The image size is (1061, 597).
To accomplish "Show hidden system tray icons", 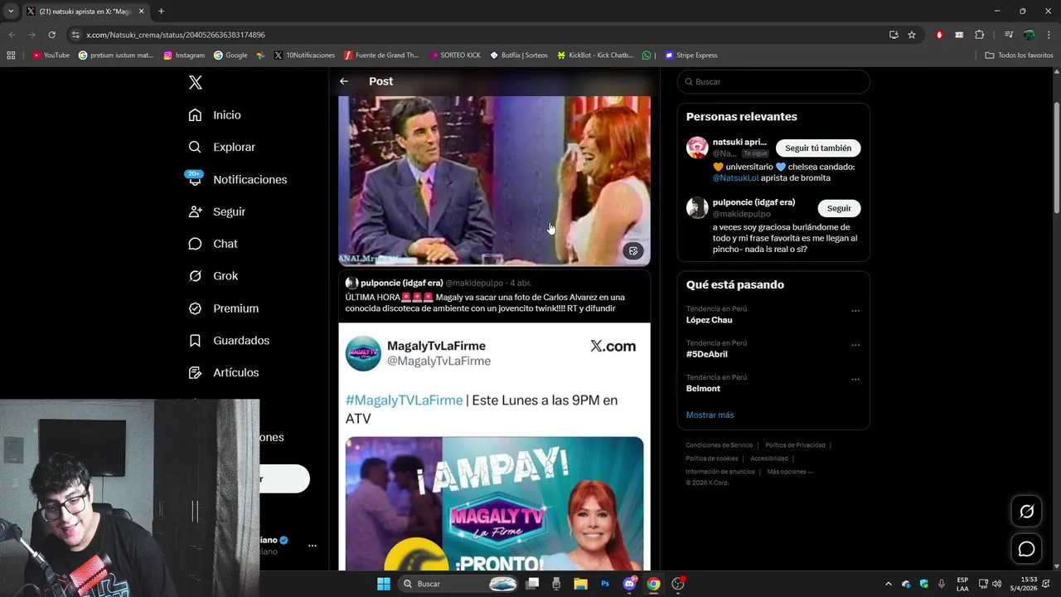I will click(x=888, y=584).
